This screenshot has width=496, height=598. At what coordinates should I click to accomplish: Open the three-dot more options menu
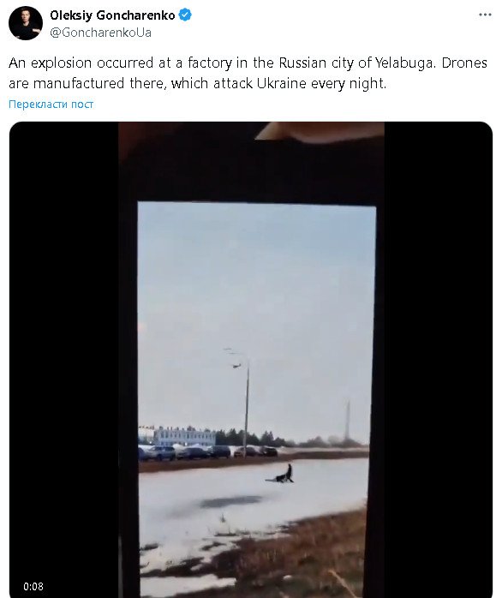[x=485, y=15]
